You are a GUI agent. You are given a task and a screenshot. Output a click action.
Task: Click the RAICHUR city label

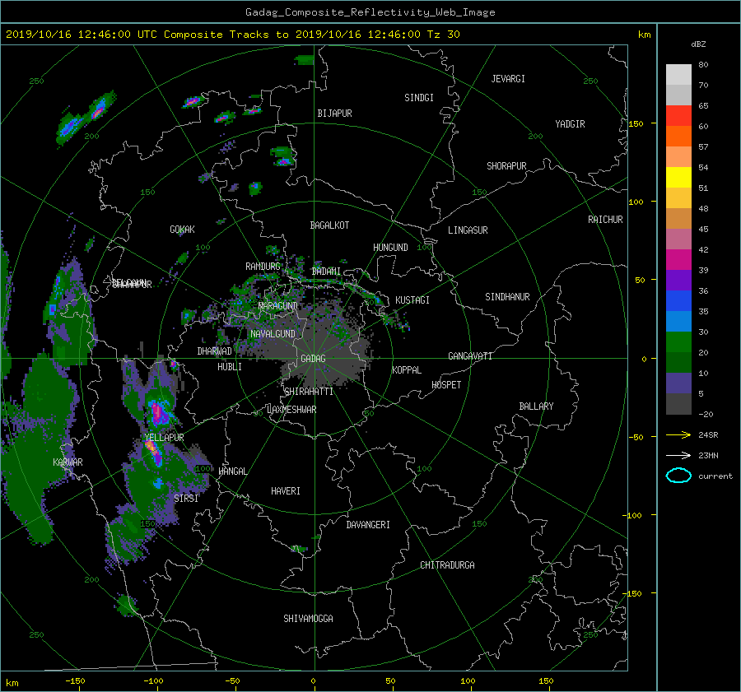pos(605,220)
